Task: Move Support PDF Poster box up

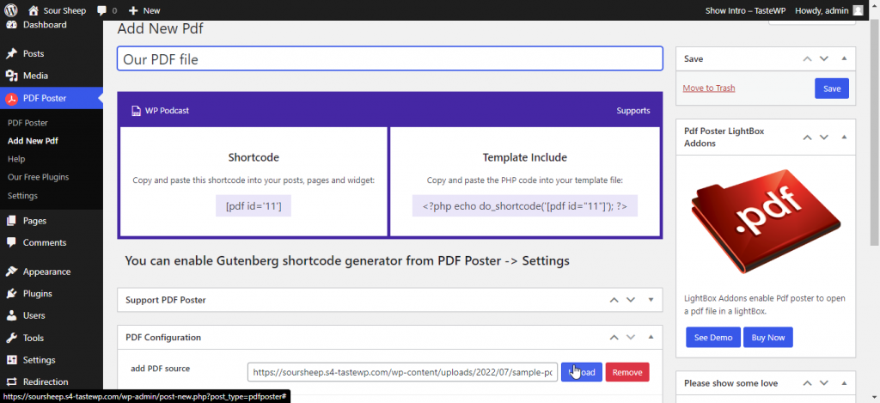Action: click(614, 300)
